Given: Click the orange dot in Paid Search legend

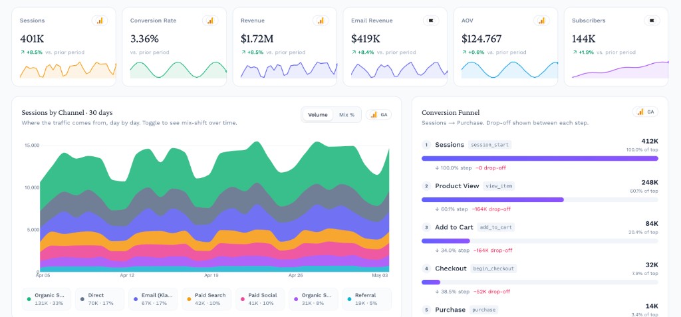Looking at the screenshot, I should 189,299.
